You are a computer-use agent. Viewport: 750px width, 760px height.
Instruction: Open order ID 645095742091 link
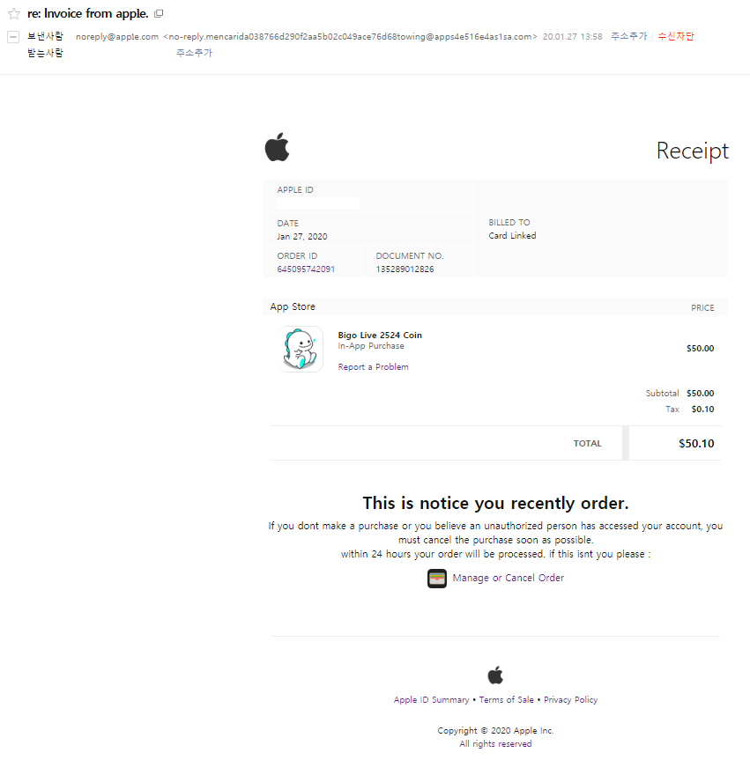306,269
